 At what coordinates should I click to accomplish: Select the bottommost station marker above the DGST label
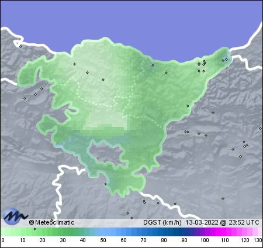(131, 218)
